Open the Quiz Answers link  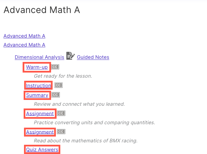(42, 150)
